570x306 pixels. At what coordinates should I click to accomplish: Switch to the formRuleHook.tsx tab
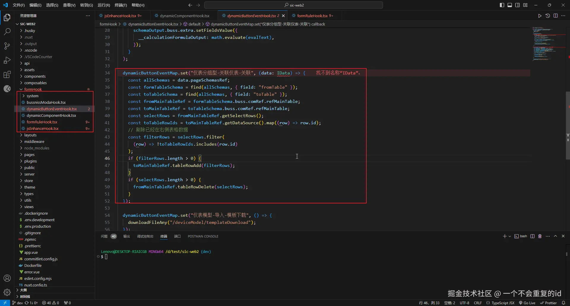tap(312, 16)
